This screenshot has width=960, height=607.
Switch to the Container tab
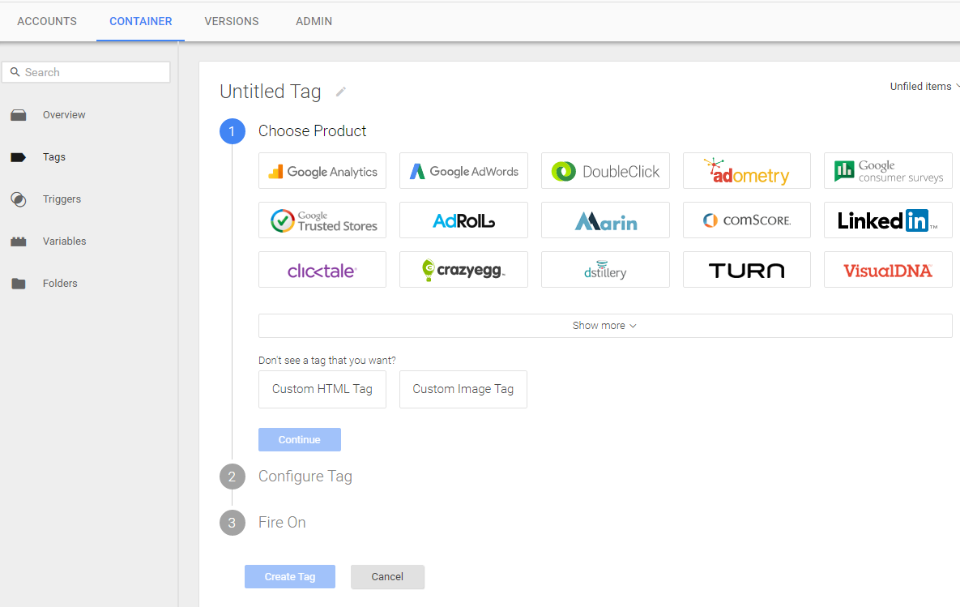click(x=141, y=21)
